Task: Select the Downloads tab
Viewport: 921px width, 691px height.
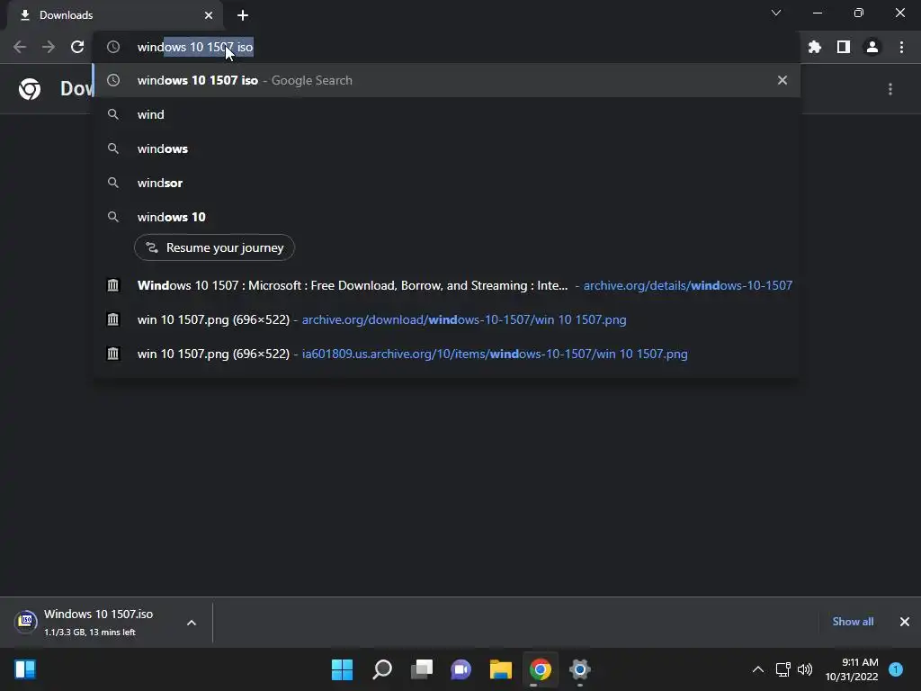Action: (x=115, y=15)
